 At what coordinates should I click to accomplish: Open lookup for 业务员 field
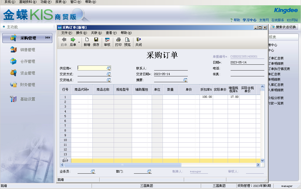pyautogui.click(x=93, y=172)
